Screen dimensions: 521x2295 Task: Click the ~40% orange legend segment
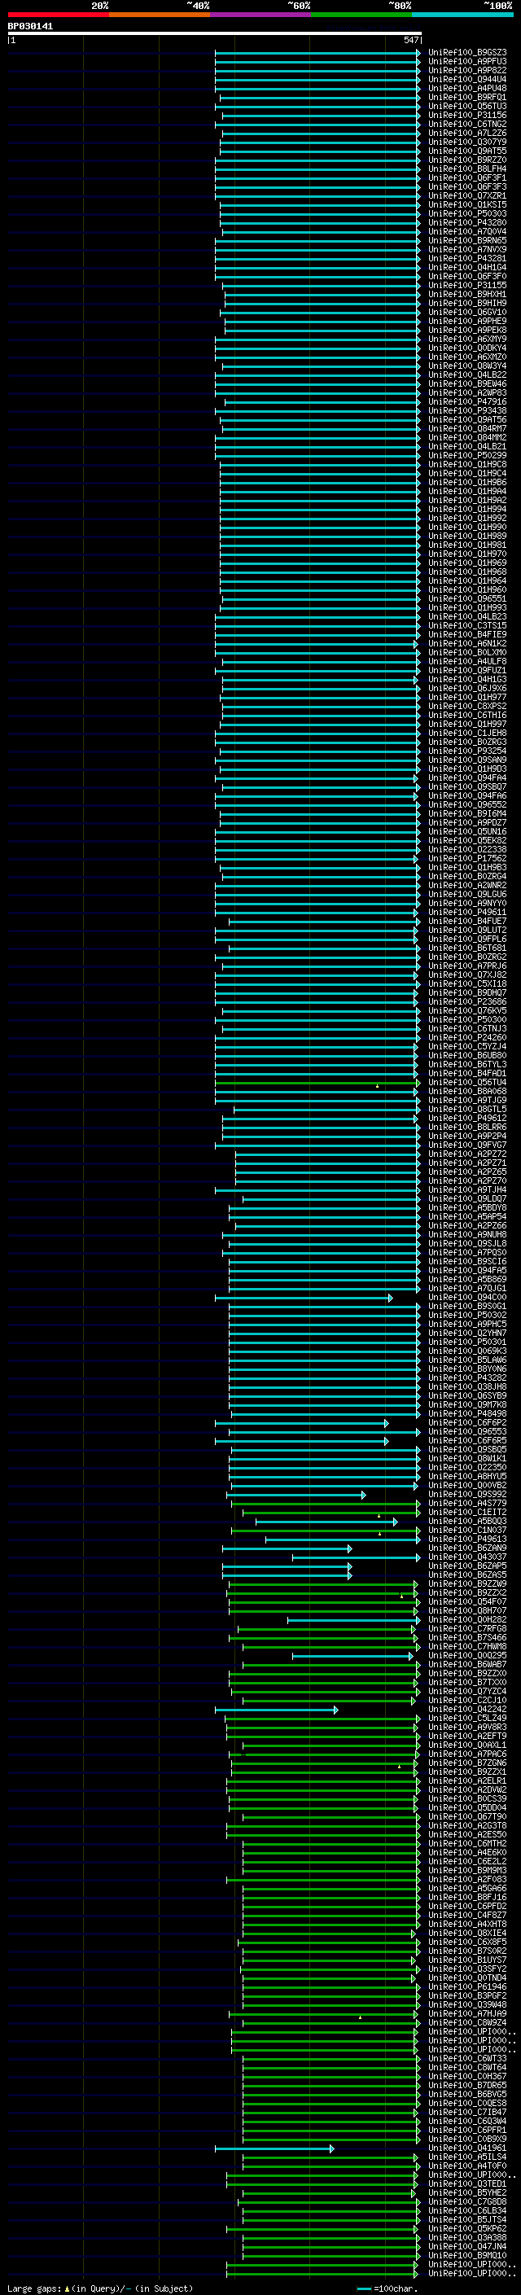coord(160,15)
